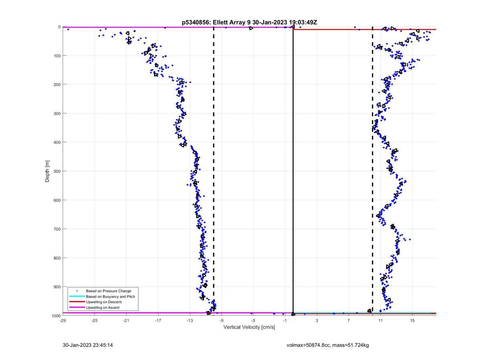The image size is (482, 355).
Task: Click the 'Vertical Velocity [cm/s]' axis label
Action: pos(249,327)
